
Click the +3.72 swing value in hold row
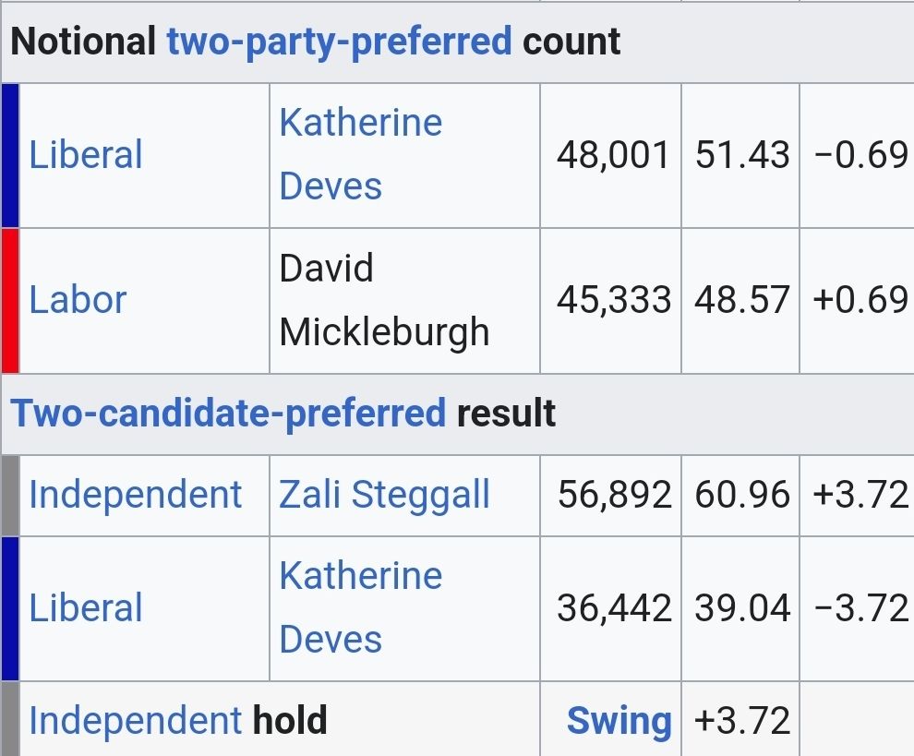click(742, 720)
